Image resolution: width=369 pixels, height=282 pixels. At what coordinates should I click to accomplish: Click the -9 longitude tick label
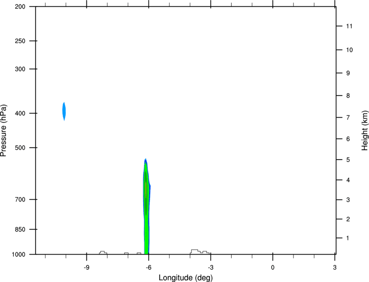tap(86, 268)
